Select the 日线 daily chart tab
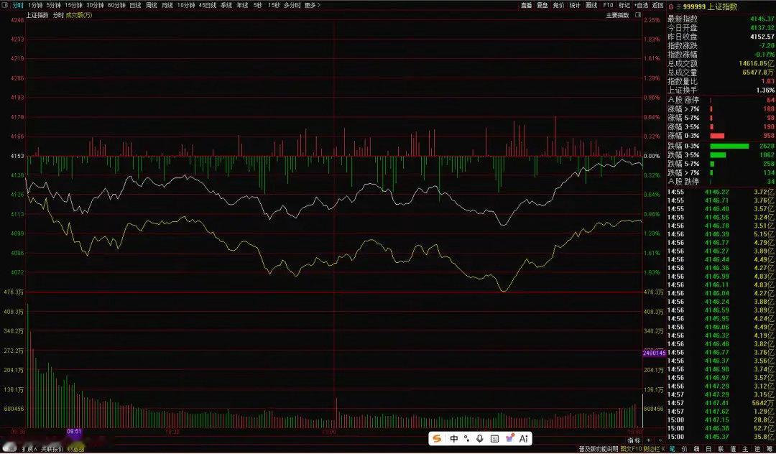This screenshot has width=776, height=454. pos(135,5)
